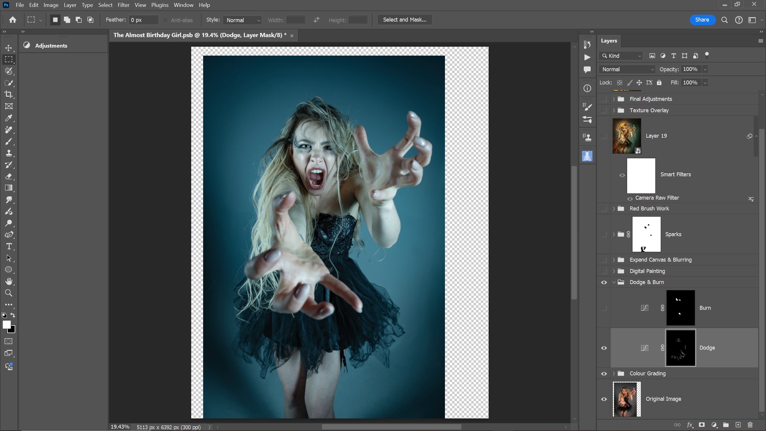
Task: Click the Select and Mask button
Action: tap(405, 20)
